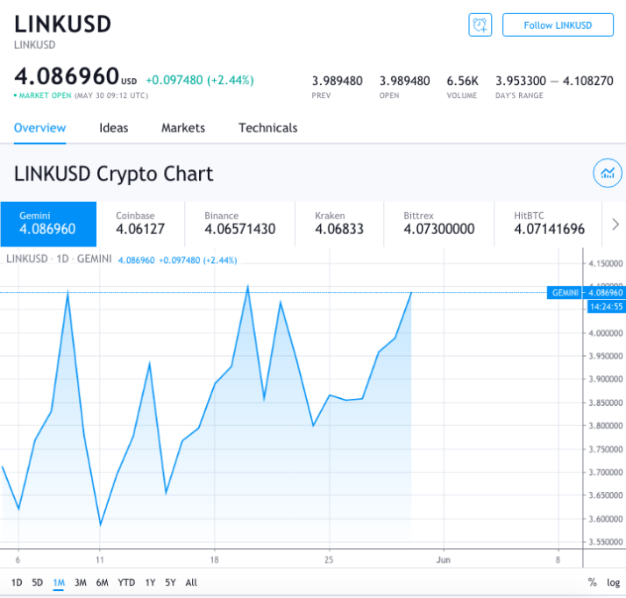The width and height of the screenshot is (626, 598).
Task: Click the LINKUSD Crypto Chart heading
Action: 114,174
